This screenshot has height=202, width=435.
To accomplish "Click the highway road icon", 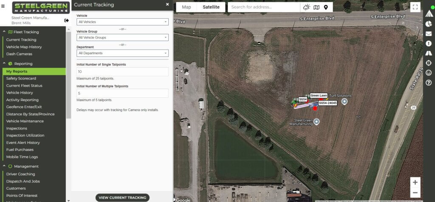I will click(x=429, y=53).
